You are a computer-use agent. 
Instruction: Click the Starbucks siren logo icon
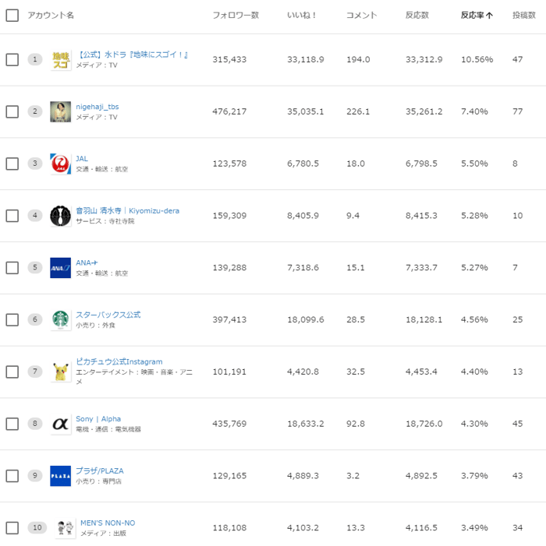[x=61, y=319]
